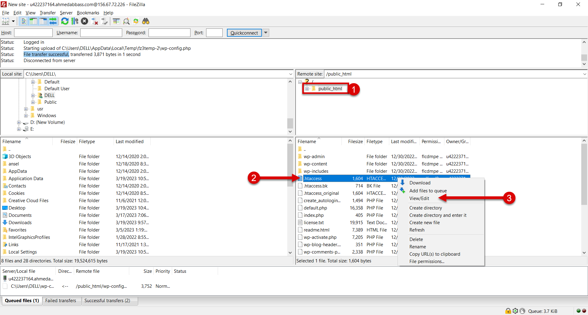Open the Site Manager icon
Viewport: 588px width, 315px height.
6,21
